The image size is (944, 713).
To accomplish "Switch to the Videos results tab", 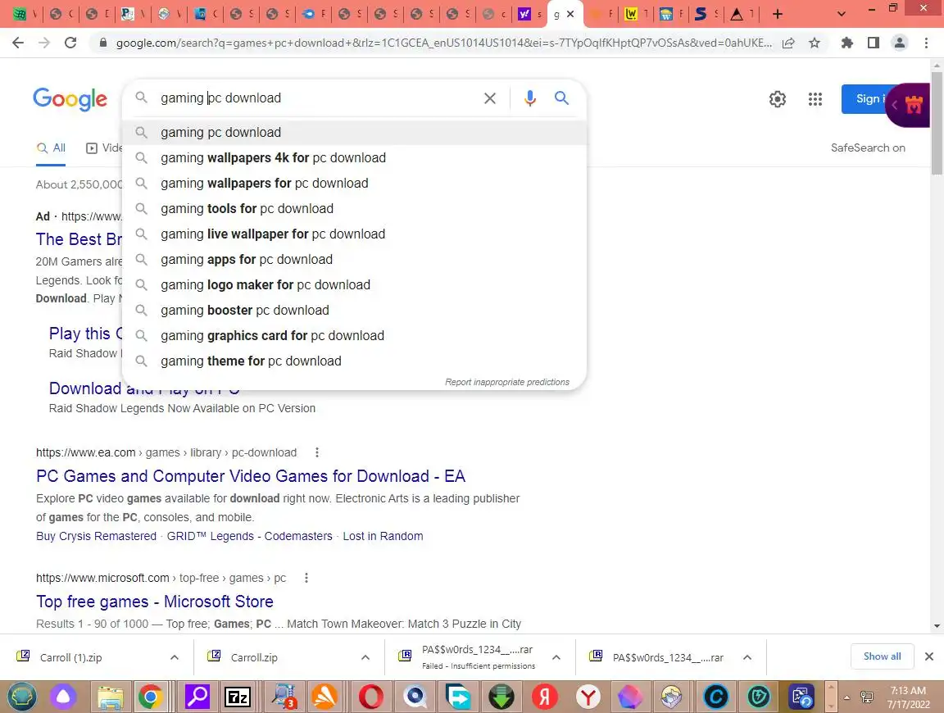I will pyautogui.click(x=104, y=148).
